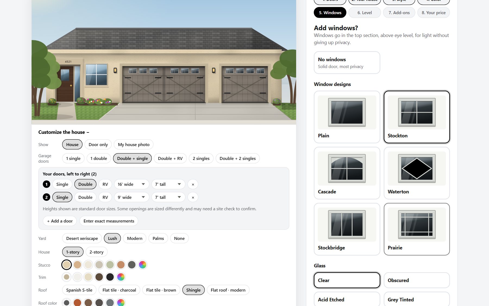
Task: Pick the dark grey stucco swatch
Action: pyautogui.click(x=132, y=265)
